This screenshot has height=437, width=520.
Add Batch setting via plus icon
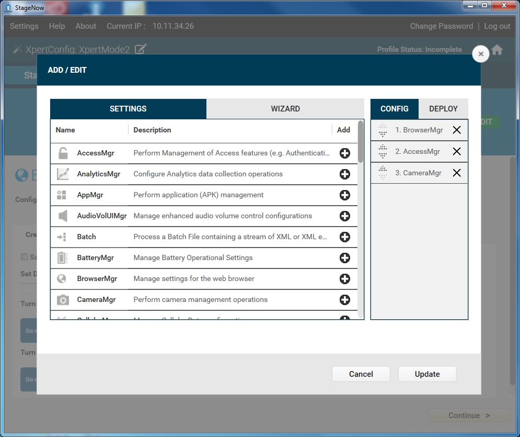tap(344, 237)
